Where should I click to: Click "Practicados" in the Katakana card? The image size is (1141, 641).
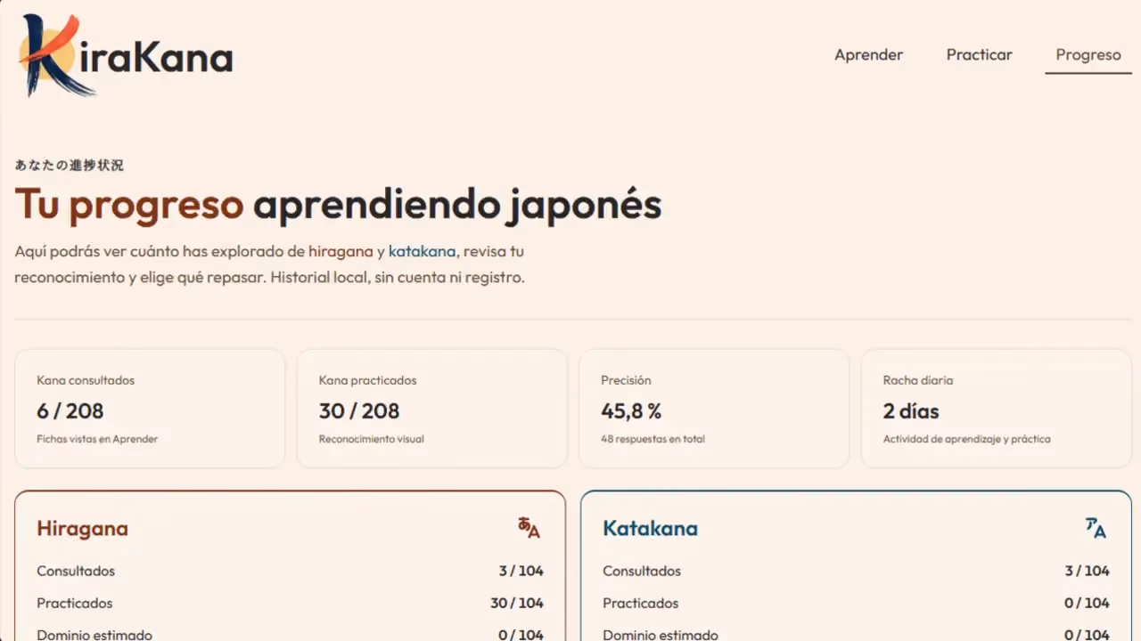(641, 603)
